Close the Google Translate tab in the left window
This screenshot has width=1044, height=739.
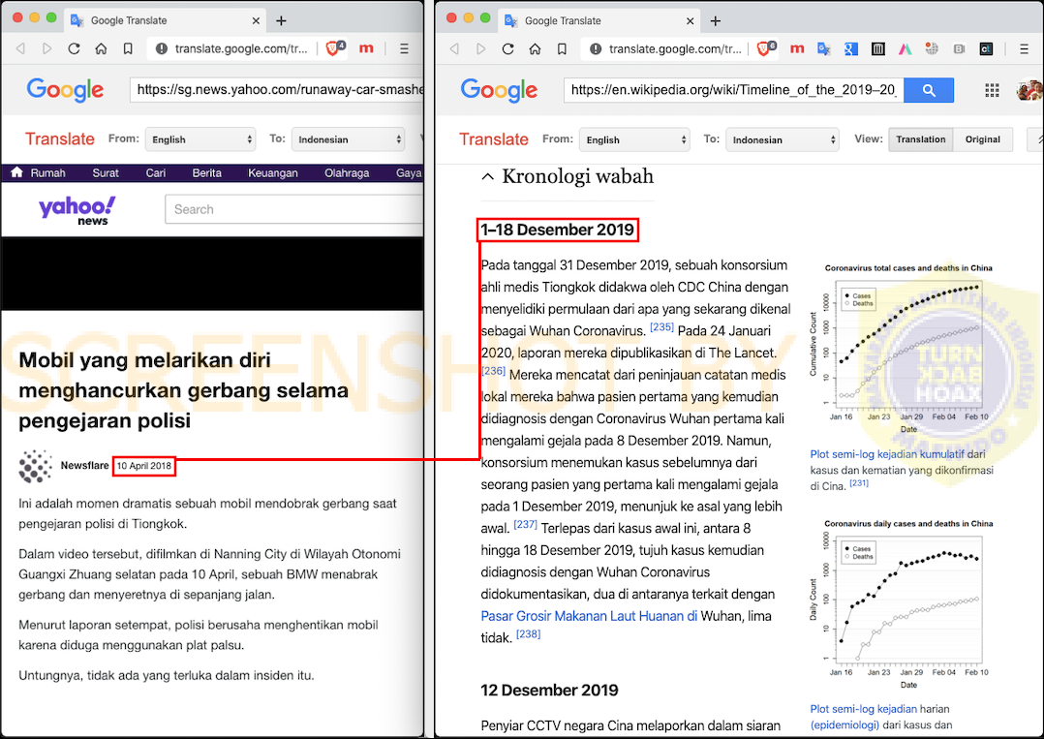tap(256, 20)
